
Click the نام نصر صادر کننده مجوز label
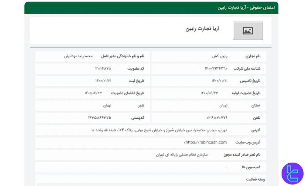click(x=242, y=155)
